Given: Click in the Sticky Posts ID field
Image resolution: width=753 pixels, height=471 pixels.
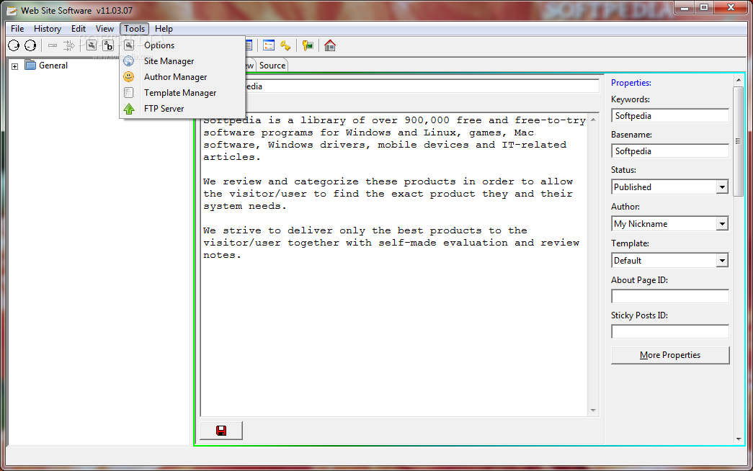Looking at the screenshot, I should click(x=670, y=332).
